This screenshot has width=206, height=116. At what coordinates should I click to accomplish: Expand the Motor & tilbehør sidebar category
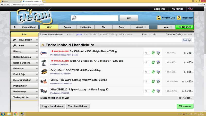(x=25, y=80)
